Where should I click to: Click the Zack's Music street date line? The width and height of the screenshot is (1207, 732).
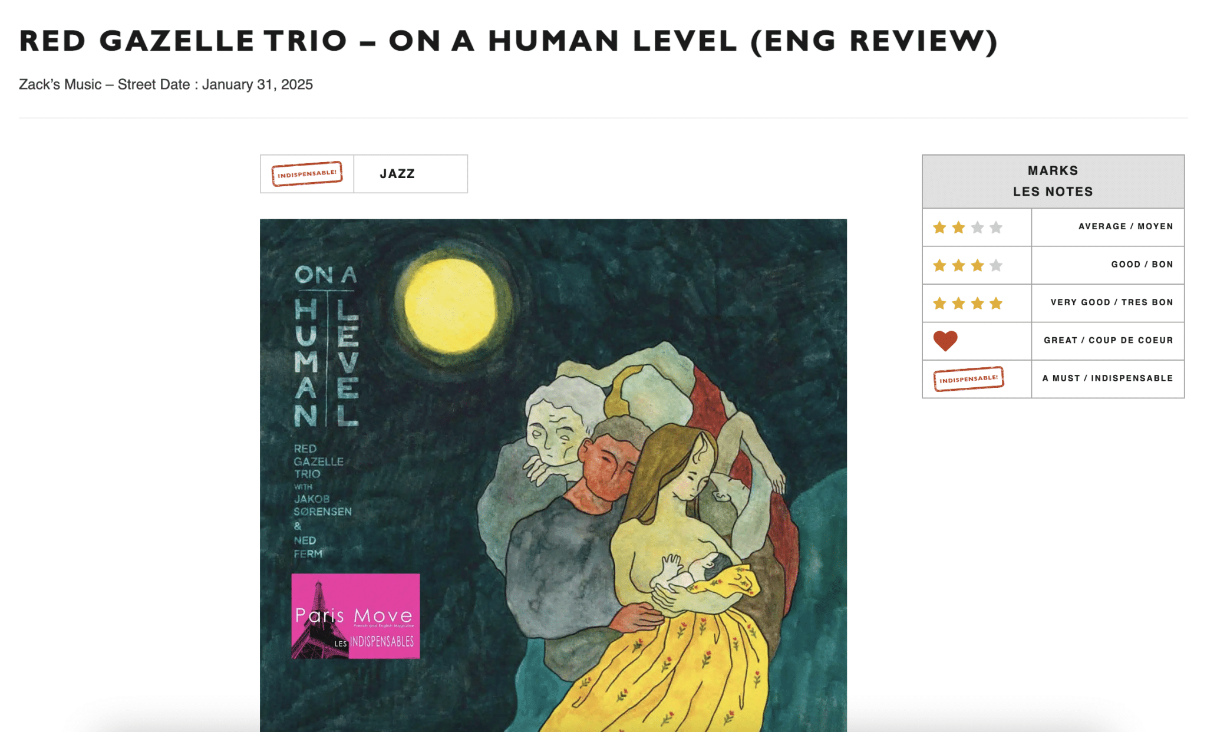coord(166,84)
